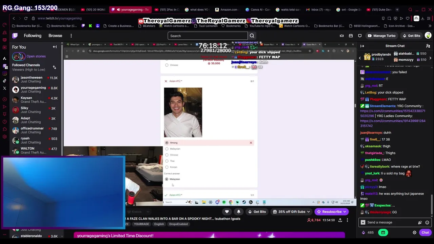Switch to the Canva AI tab

pyautogui.click(x=258, y=9)
